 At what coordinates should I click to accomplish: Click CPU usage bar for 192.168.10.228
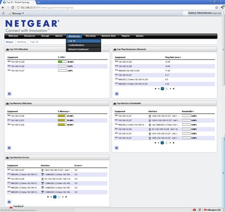[63, 62]
